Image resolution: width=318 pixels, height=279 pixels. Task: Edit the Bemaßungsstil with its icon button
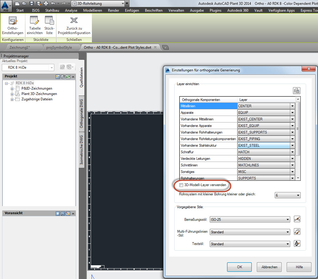[297, 219]
